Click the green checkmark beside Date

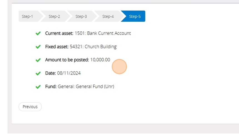38,73
